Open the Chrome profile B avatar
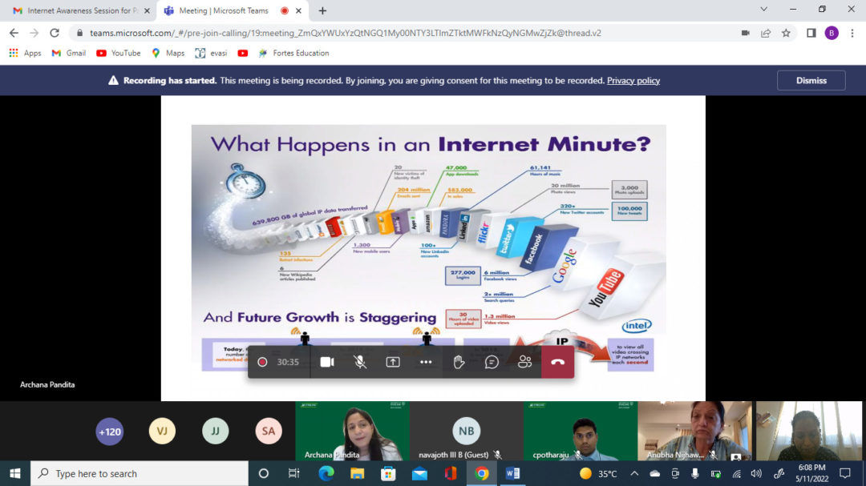Image resolution: width=866 pixels, height=486 pixels. click(x=832, y=33)
